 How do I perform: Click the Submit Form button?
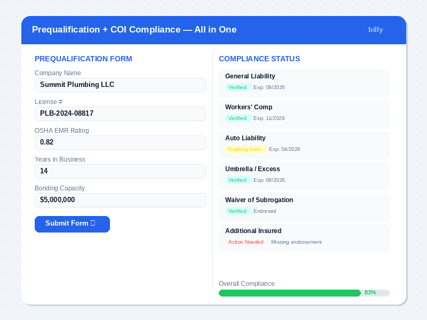coord(72,224)
